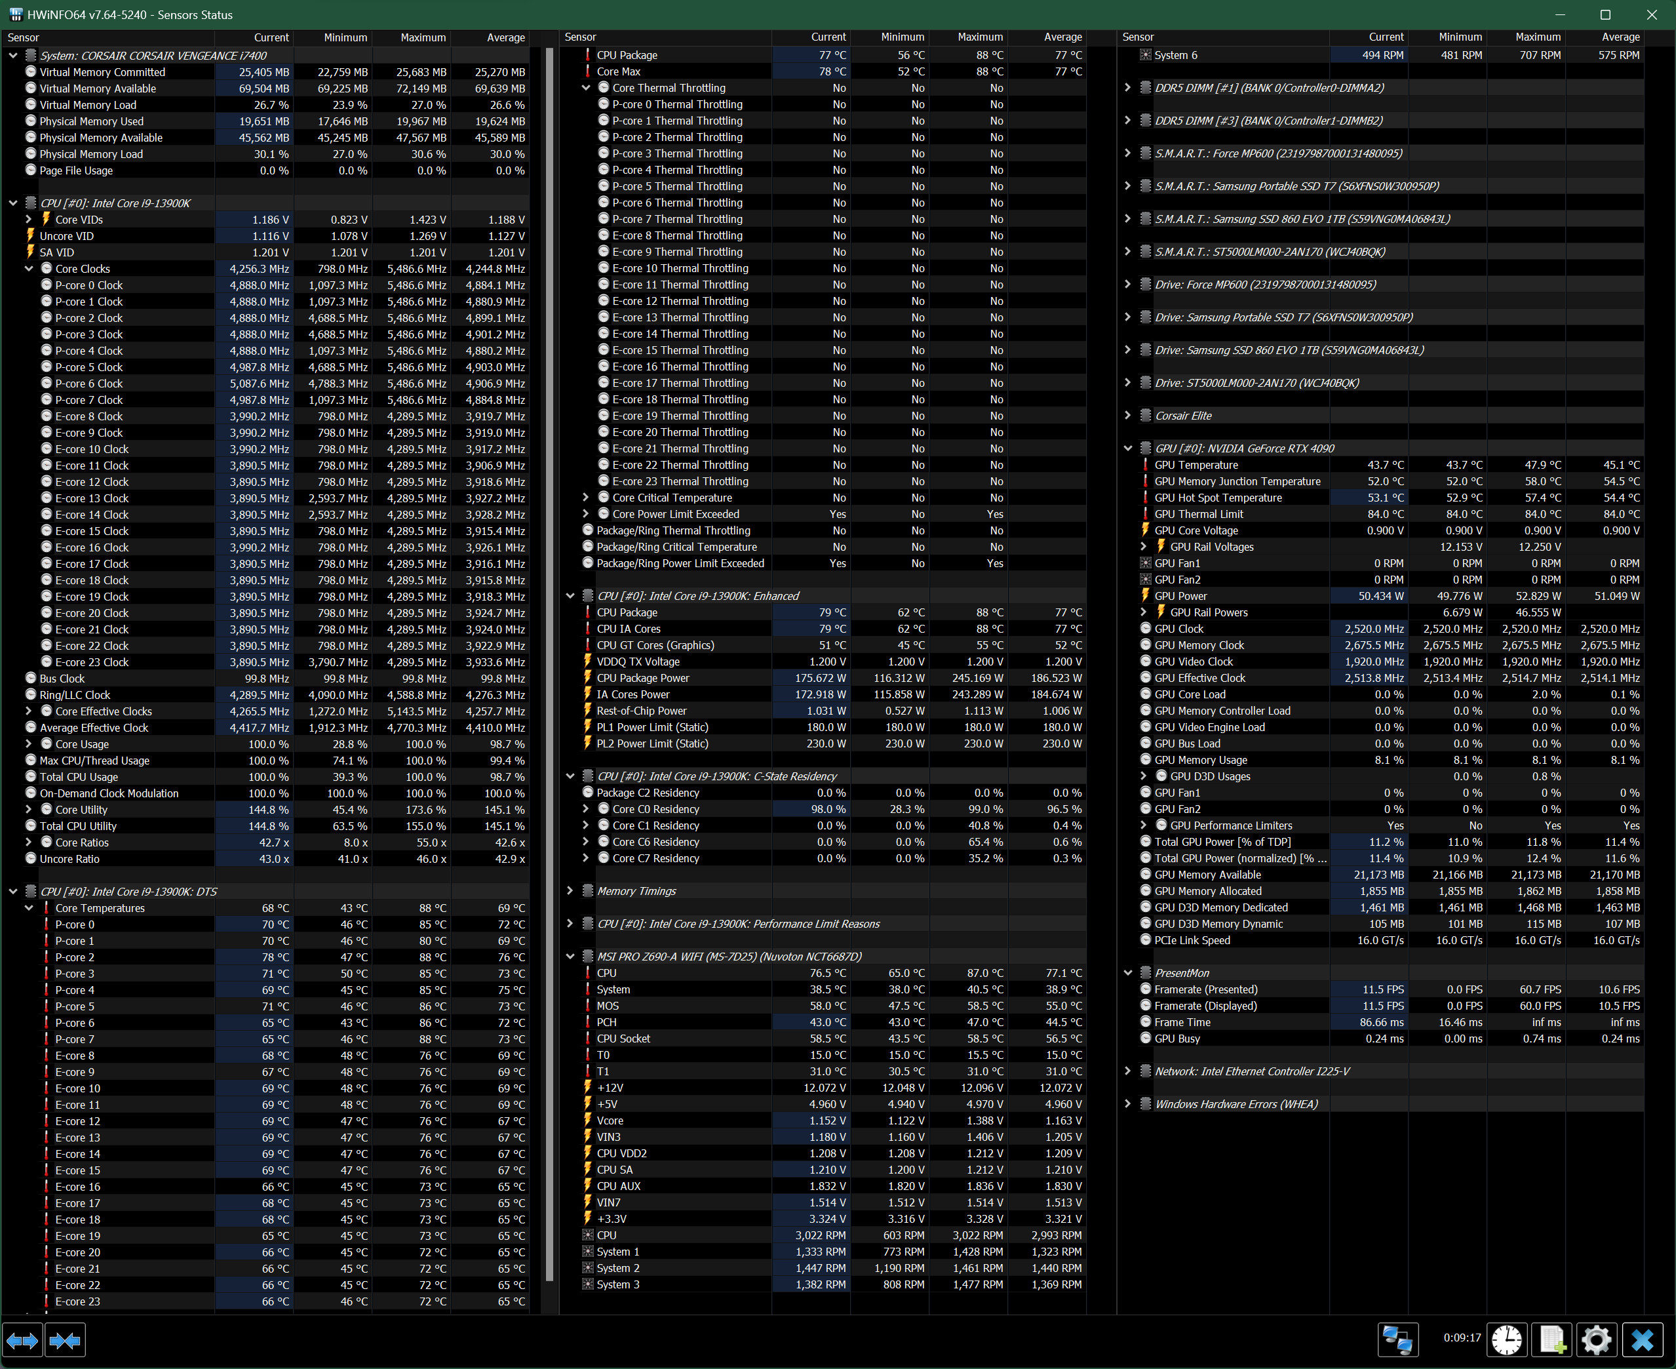Click the circle icon beside GPU Core Load

click(x=1146, y=695)
